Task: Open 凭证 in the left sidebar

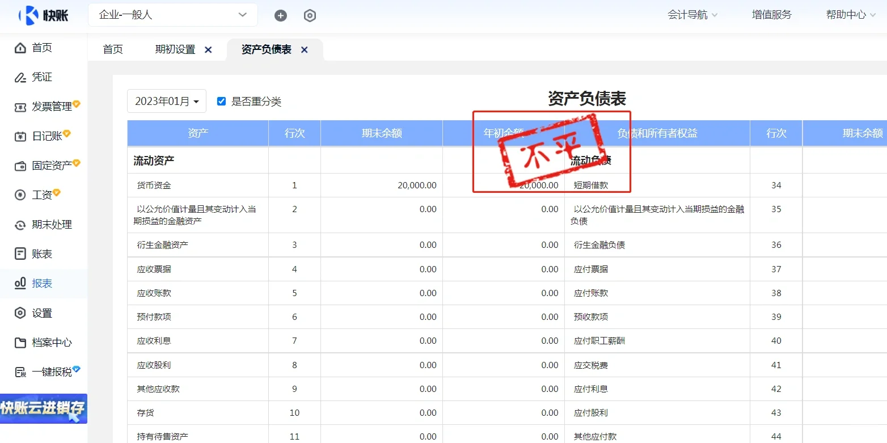Action: click(41, 77)
